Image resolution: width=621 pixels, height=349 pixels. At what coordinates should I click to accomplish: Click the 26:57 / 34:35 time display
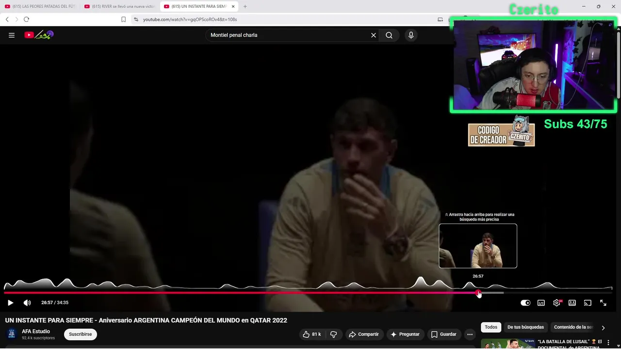pyautogui.click(x=55, y=302)
